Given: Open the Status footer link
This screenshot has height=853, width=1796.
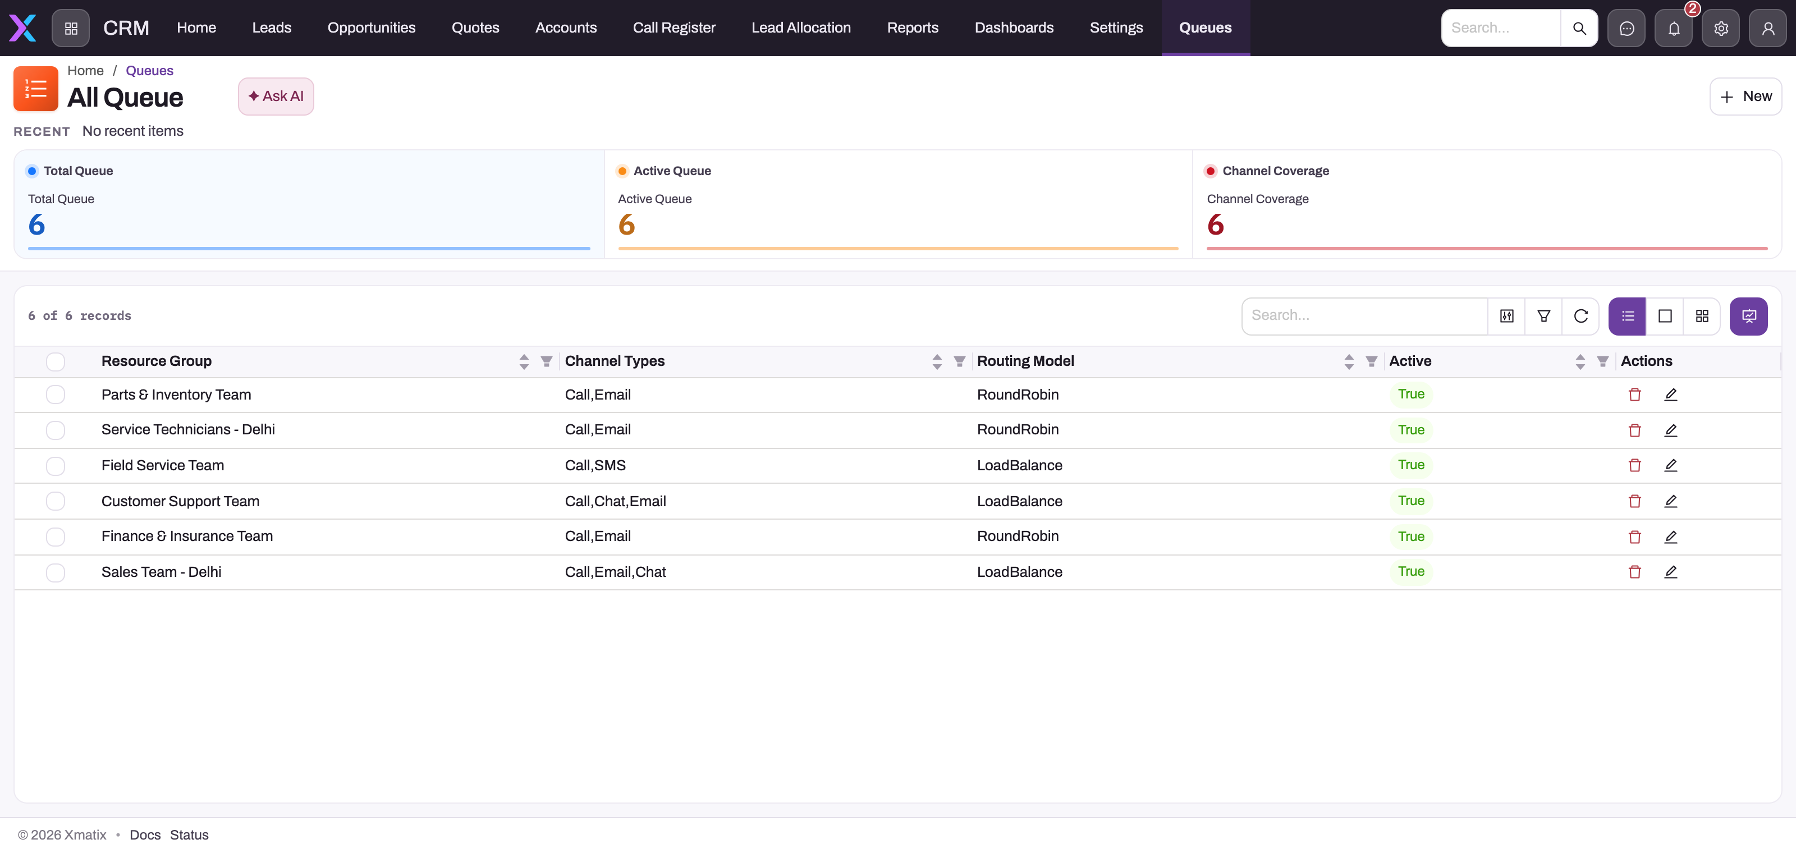Looking at the screenshot, I should pos(189,834).
